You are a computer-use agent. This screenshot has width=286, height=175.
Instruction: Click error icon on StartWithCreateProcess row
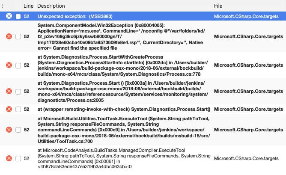9,65
